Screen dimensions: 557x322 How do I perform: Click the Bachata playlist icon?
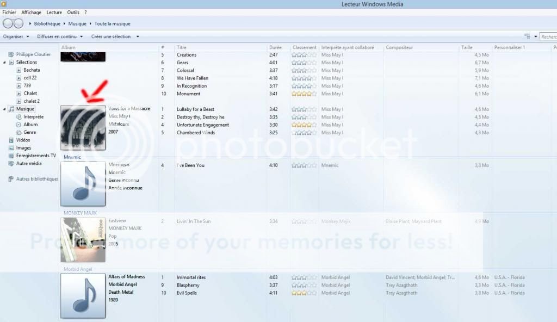19,70
